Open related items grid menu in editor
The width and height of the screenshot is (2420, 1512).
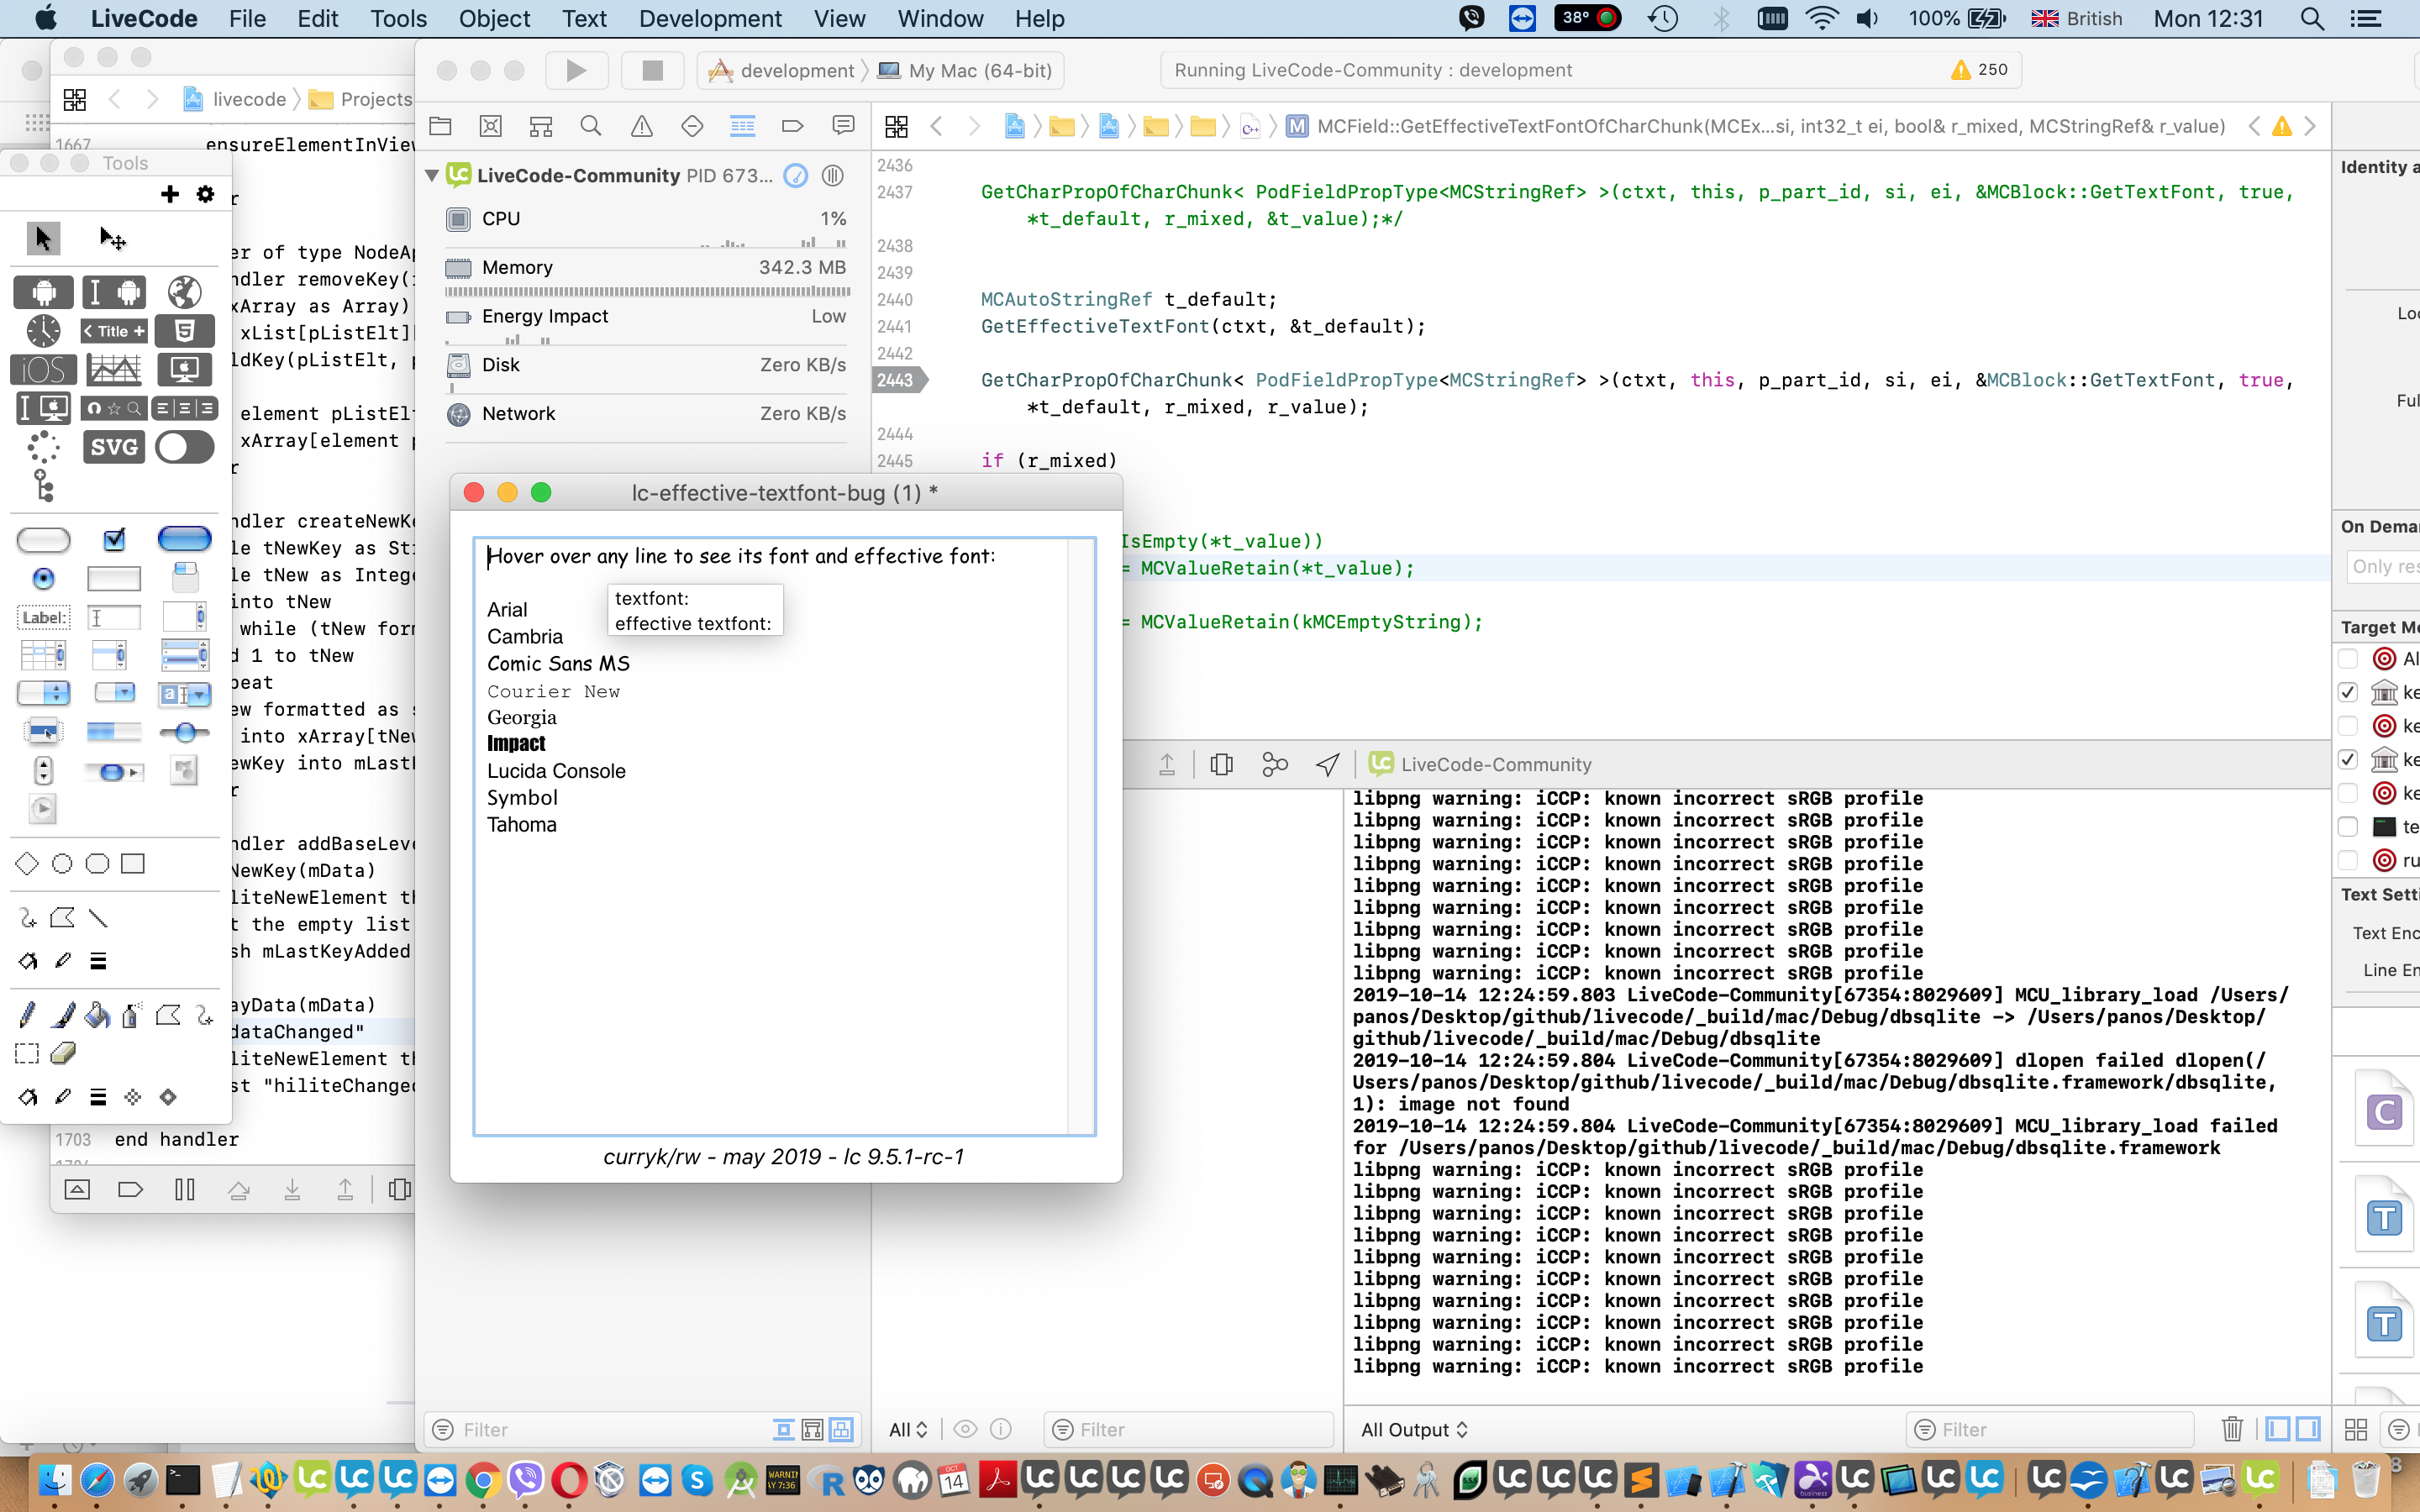point(896,126)
